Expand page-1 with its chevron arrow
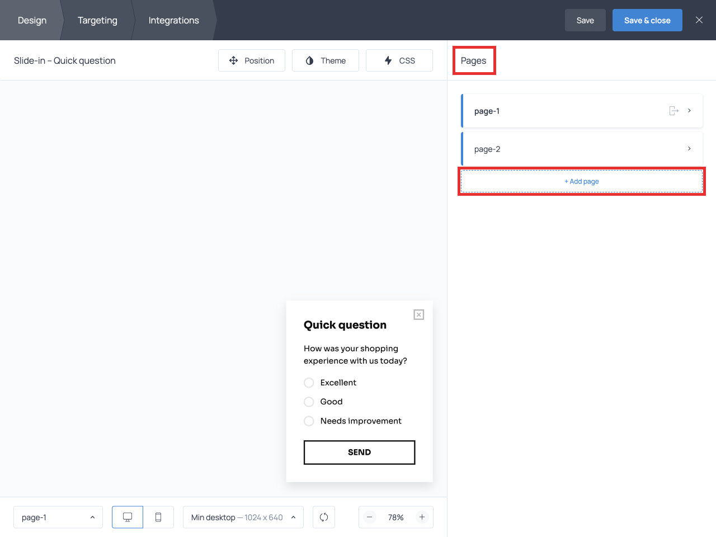 click(689, 111)
